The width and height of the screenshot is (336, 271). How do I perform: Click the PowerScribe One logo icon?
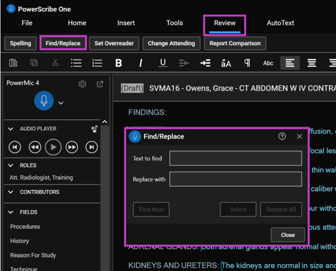11,9
